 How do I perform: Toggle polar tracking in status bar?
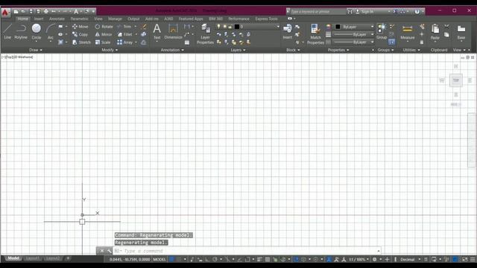[215, 259]
